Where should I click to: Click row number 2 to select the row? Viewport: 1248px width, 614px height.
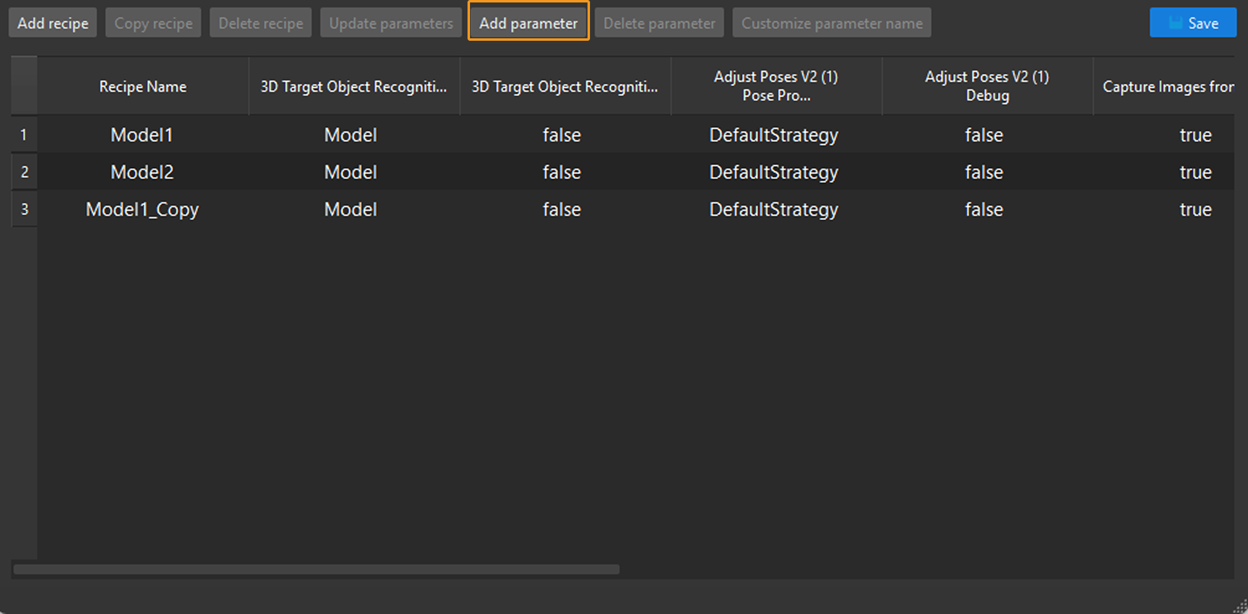(x=24, y=172)
